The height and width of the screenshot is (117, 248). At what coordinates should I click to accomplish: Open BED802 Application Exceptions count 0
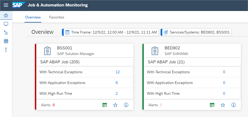224,83
